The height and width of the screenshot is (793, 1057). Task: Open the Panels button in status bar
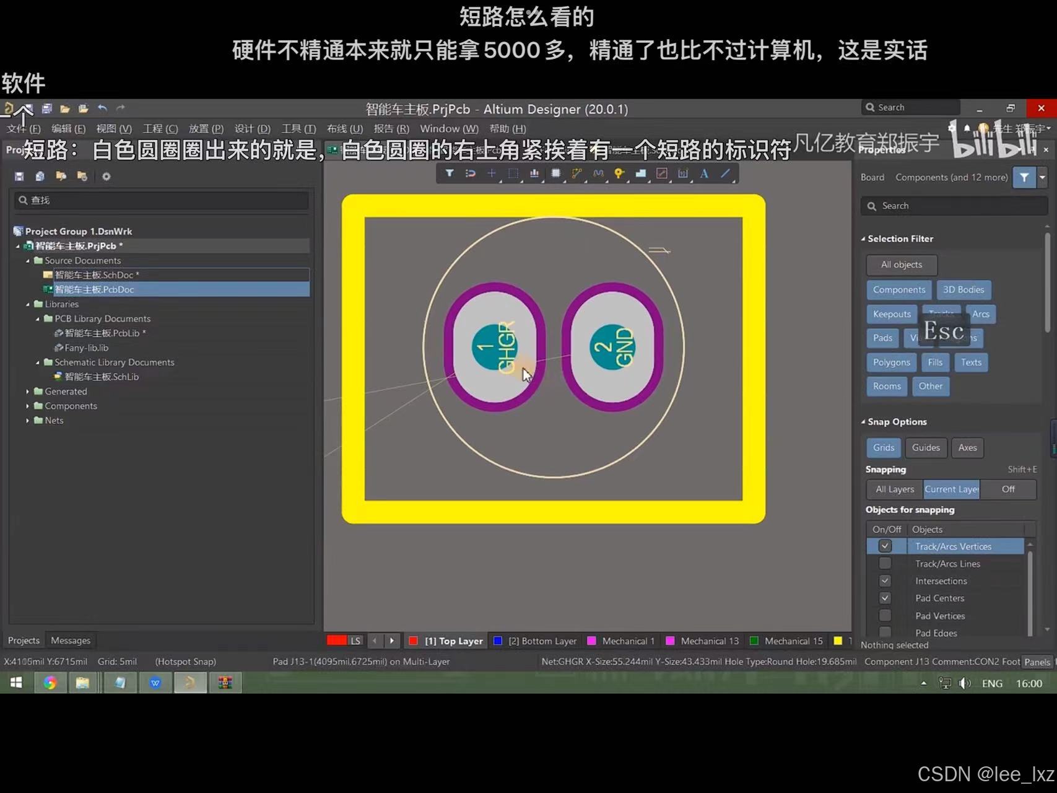[1037, 662]
